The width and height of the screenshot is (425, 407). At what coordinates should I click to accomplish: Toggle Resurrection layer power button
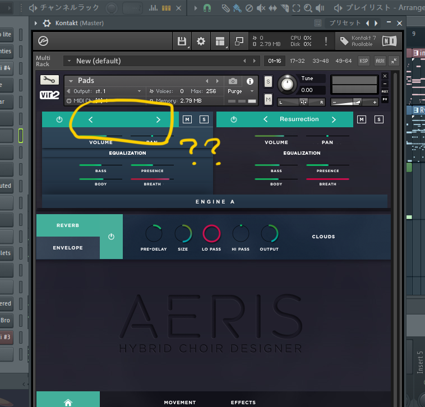click(x=234, y=119)
